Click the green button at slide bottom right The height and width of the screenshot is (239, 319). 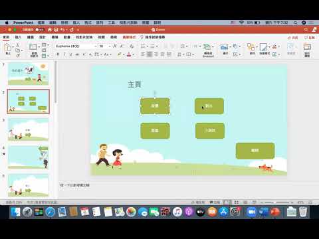pos(255,151)
